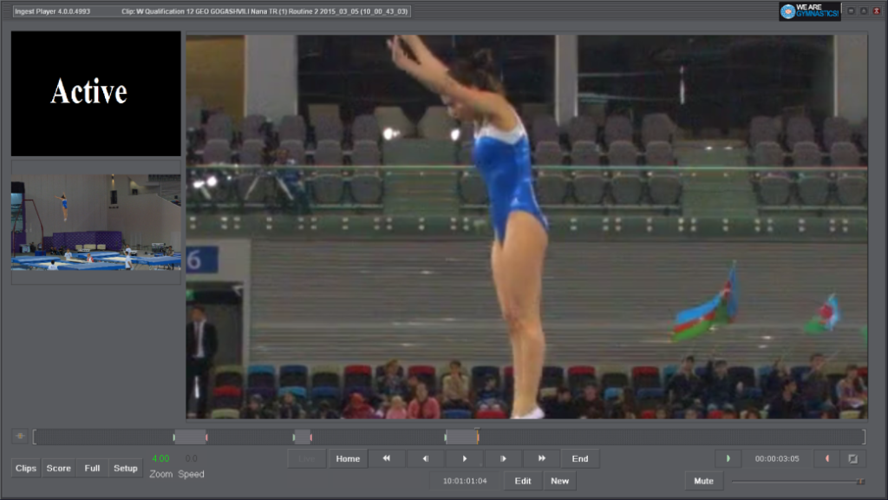Select the wide-angle camera thumbnail preview
The height and width of the screenshot is (500, 888).
tap(95, 221)
